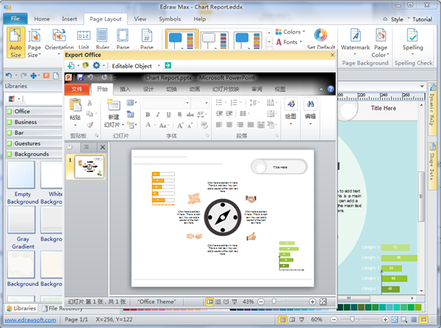Viewport: 441px width, 328px height.
Task: Expand the Business library category
Action: 26,122
